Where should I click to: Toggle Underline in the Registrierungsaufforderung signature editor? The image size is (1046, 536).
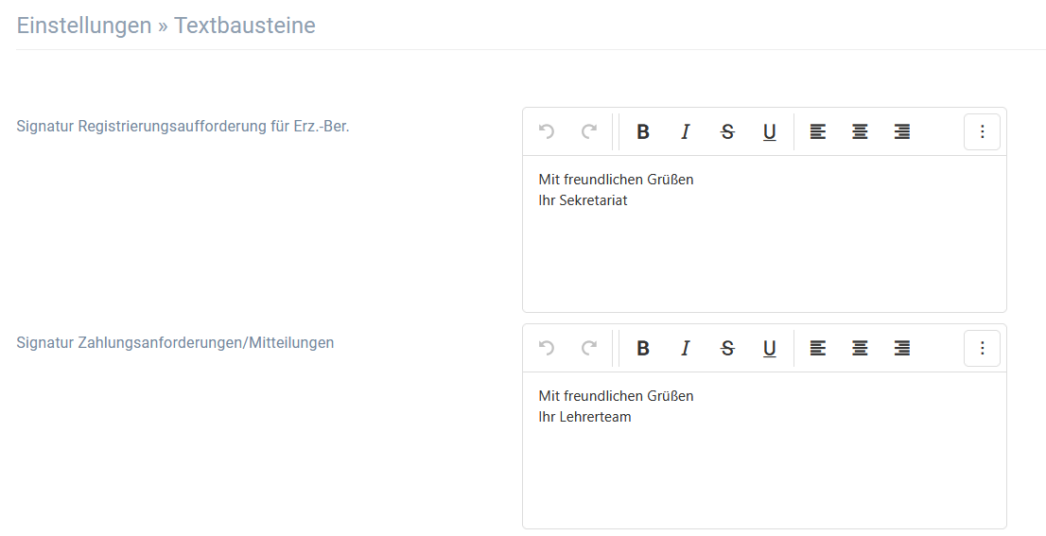[x=769, y=132]
